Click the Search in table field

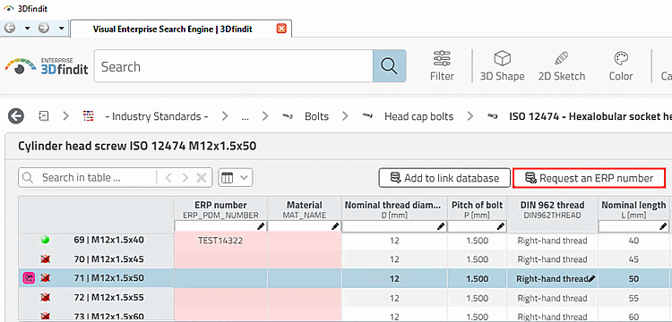pos(88,177)
